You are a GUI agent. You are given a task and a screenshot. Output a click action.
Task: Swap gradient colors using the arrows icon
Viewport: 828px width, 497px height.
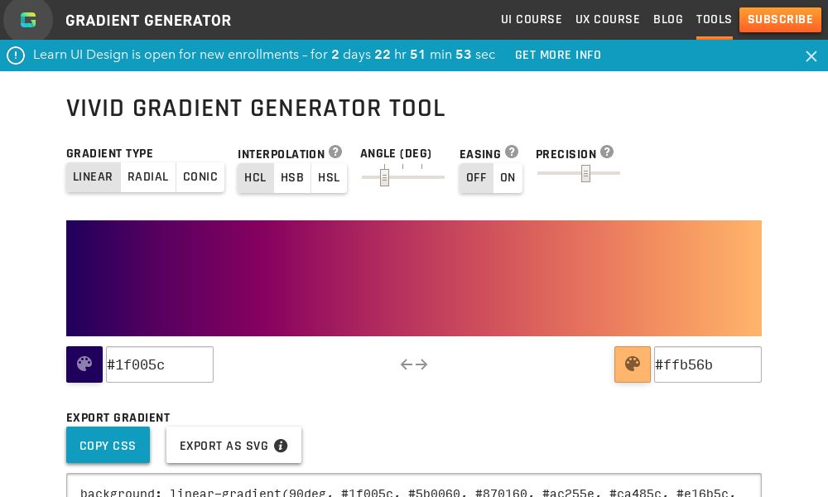[x=414, y=364]
